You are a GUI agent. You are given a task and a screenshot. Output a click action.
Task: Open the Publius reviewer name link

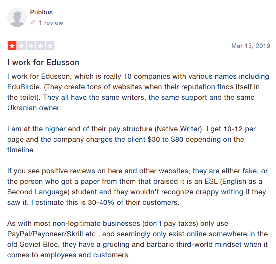click(41, 12)
